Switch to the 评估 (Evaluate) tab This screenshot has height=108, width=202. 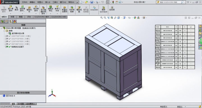point(29,17)
